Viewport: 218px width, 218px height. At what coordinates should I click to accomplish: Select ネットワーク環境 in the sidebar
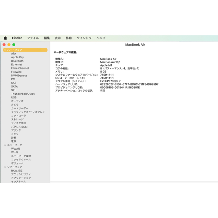[x=21, y=156]
